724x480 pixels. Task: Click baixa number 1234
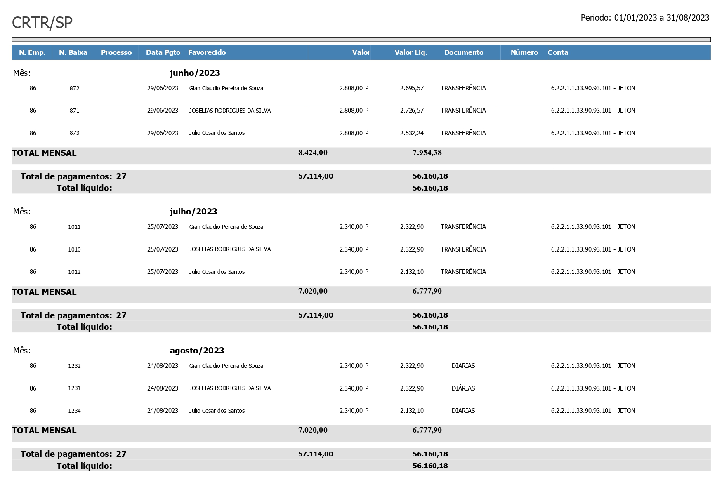(x=74, y=411)
